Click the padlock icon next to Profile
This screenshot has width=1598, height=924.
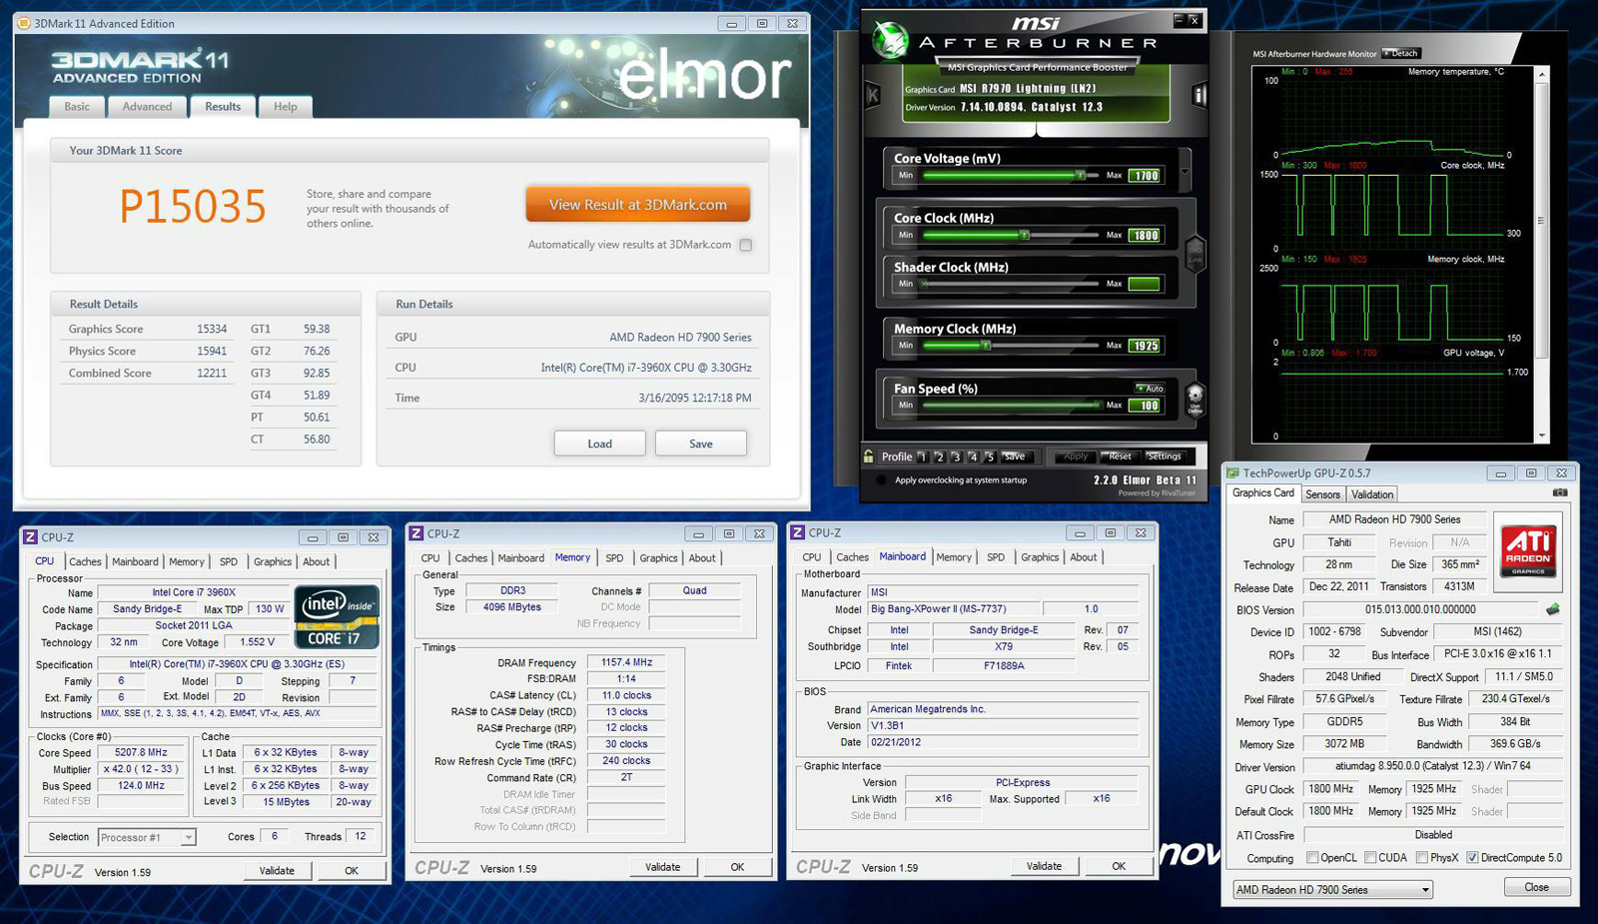(x=868, y=457)
